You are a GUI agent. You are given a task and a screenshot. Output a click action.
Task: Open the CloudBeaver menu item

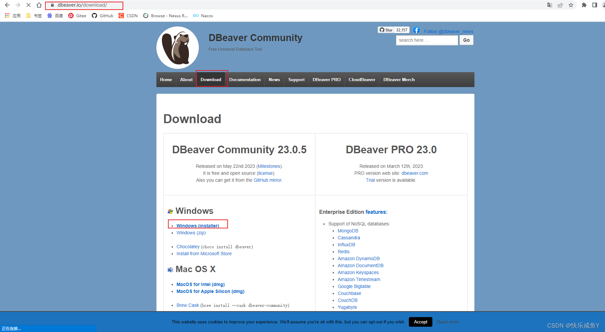click(x=362, y=79)
